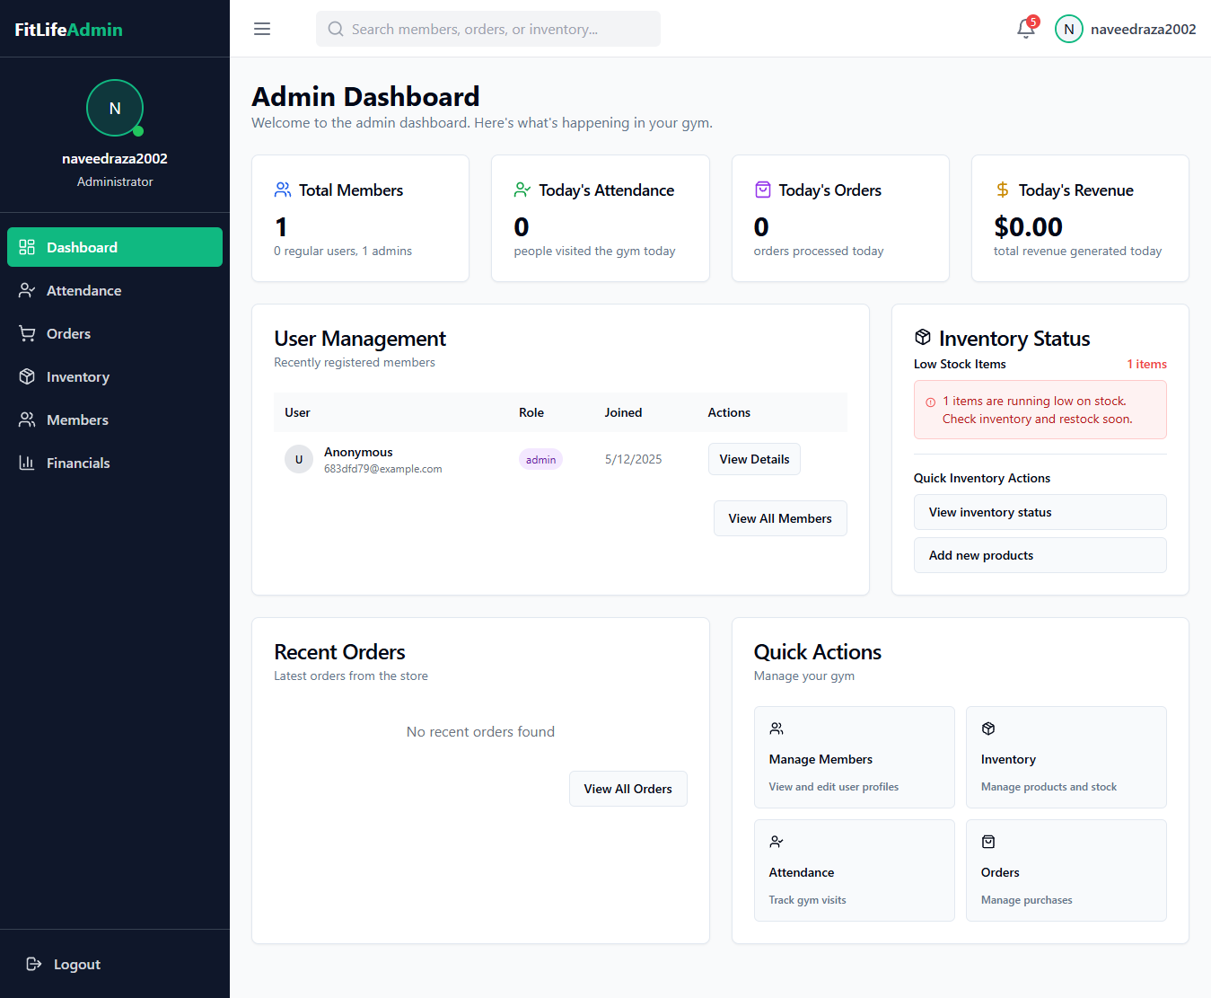This screenshot has height=998, width=1211.
Task: Navigate to Financials in the sidebar
Action: coord(78,463)
